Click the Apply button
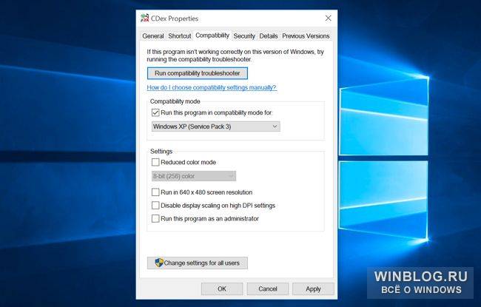 click(x=313, y=289)
